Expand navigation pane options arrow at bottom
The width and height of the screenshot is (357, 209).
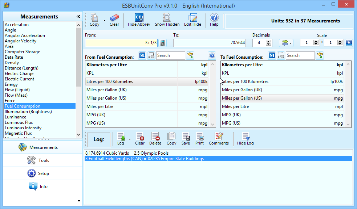(79, 201)
